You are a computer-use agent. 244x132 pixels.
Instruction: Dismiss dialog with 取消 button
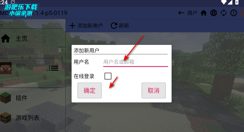click(153, 90)
